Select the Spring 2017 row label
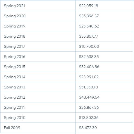 (14, 47)
